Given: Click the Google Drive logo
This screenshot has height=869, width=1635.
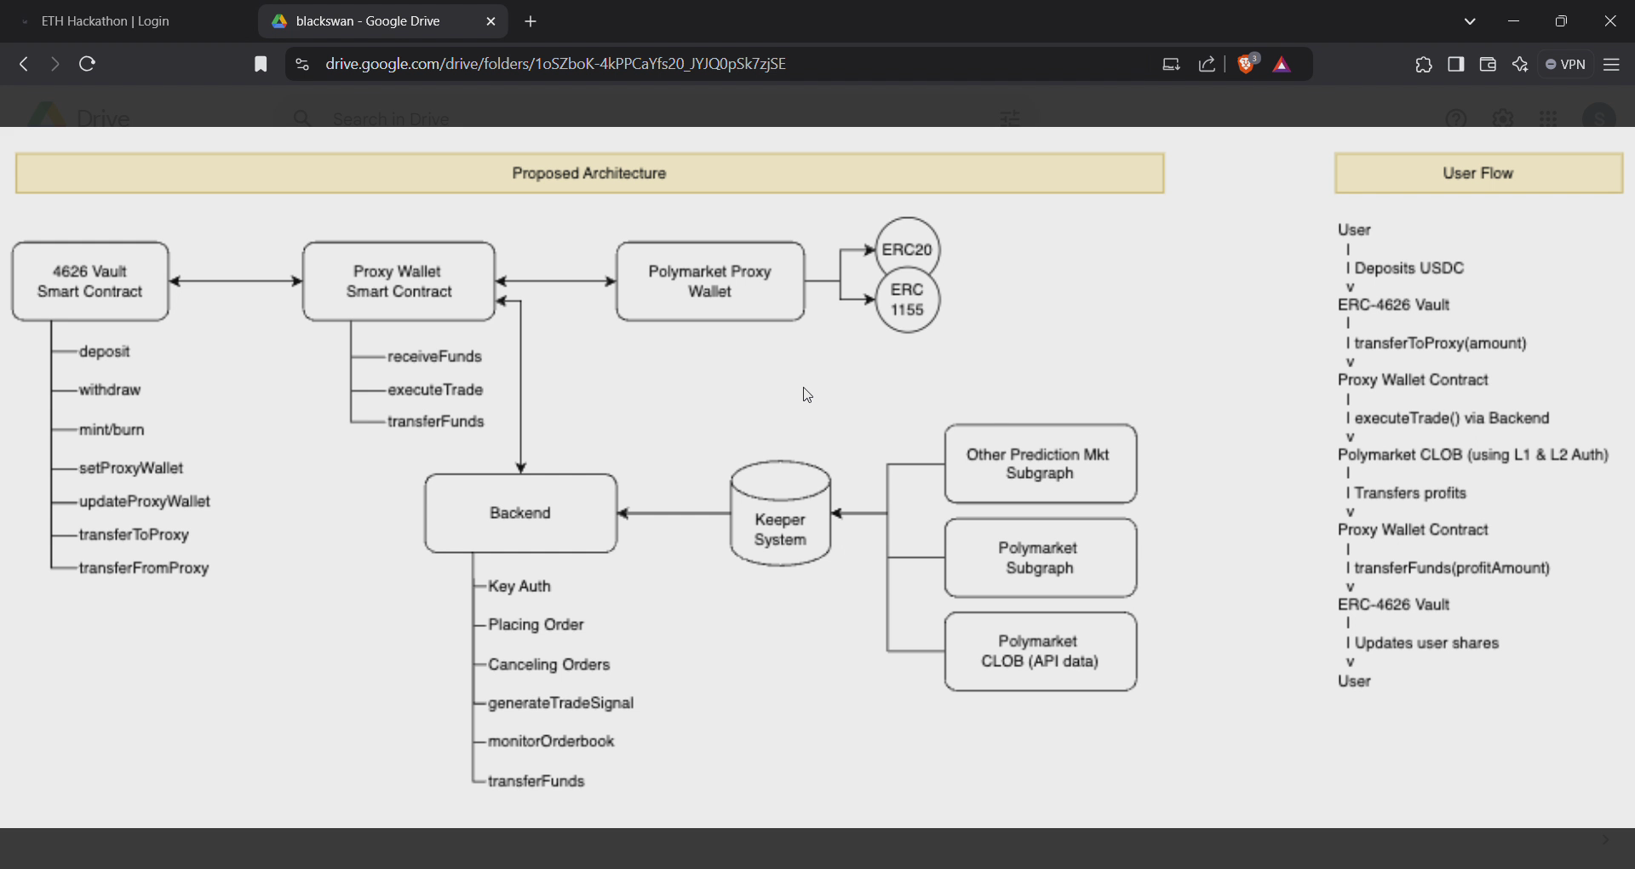Looking at the screenshot, I should click(79, 117).
